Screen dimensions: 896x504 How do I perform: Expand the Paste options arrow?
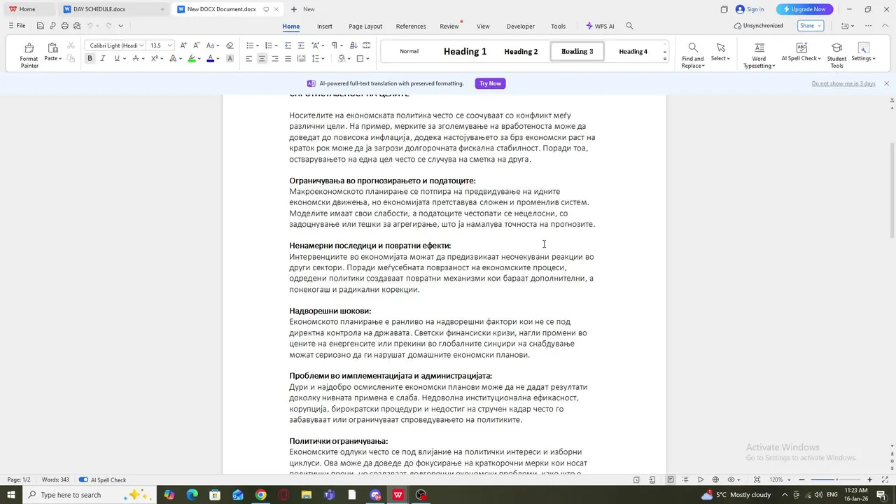tap(60, 59)
